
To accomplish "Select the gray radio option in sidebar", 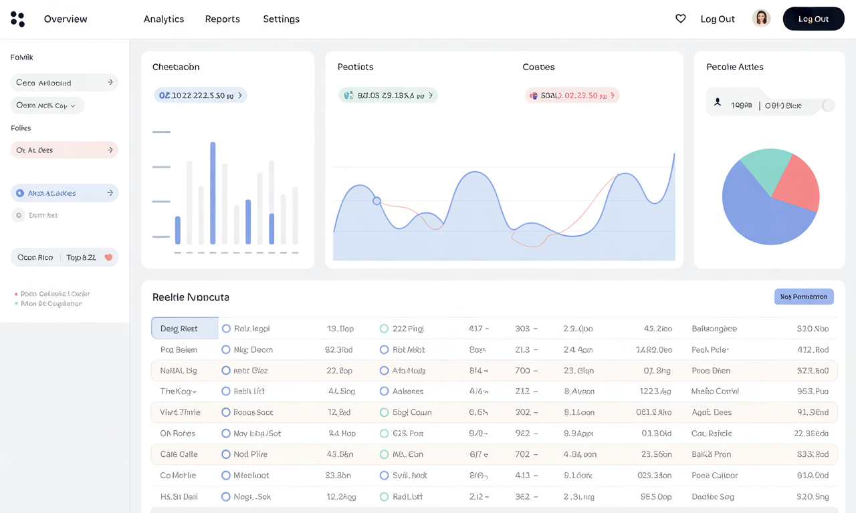I will click(19, 215).
